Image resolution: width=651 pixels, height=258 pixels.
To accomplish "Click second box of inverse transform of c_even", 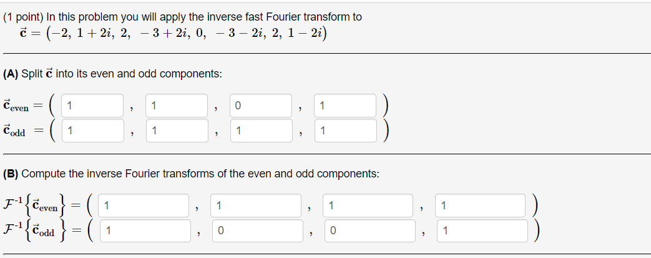I will [256, 206].
